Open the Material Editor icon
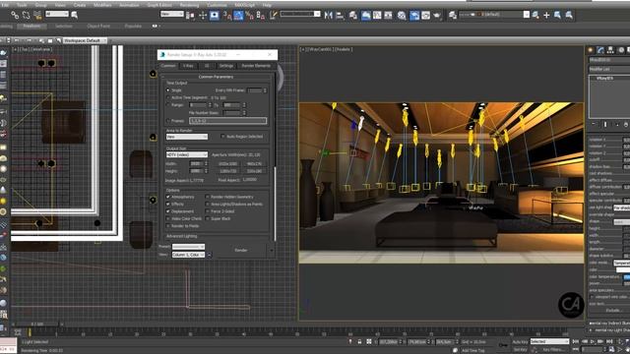 [x=402, y=16]
